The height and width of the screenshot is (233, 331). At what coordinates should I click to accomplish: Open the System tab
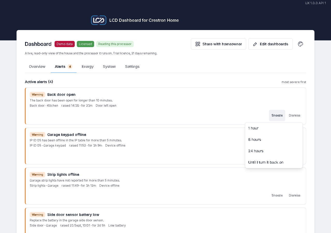[x=109, y=67]
